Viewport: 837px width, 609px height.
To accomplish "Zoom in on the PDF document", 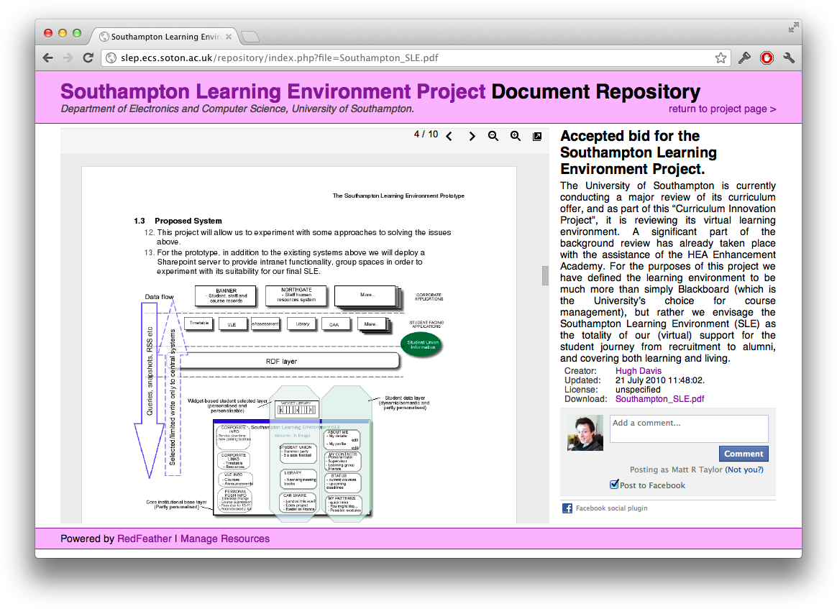I will coord(516,137).
